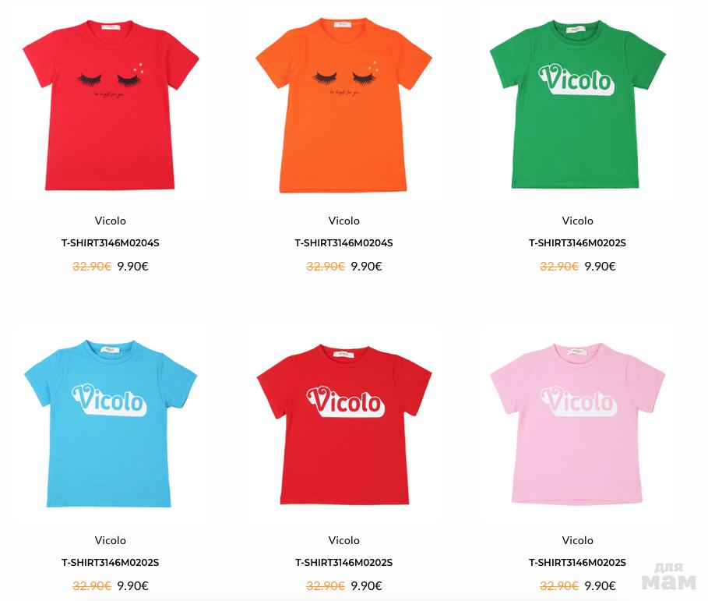708x601 pixels.
Task: Open the red eyelash print t-shirt image
Action: tap(111, 104)
